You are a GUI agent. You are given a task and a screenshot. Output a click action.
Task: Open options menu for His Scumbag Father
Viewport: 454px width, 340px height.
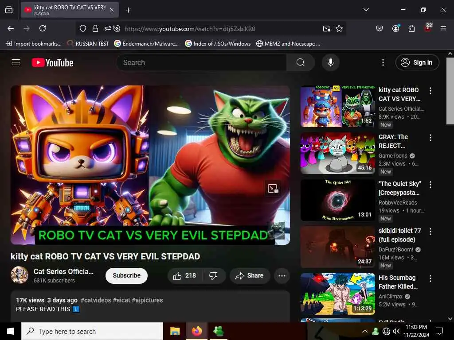430,278
